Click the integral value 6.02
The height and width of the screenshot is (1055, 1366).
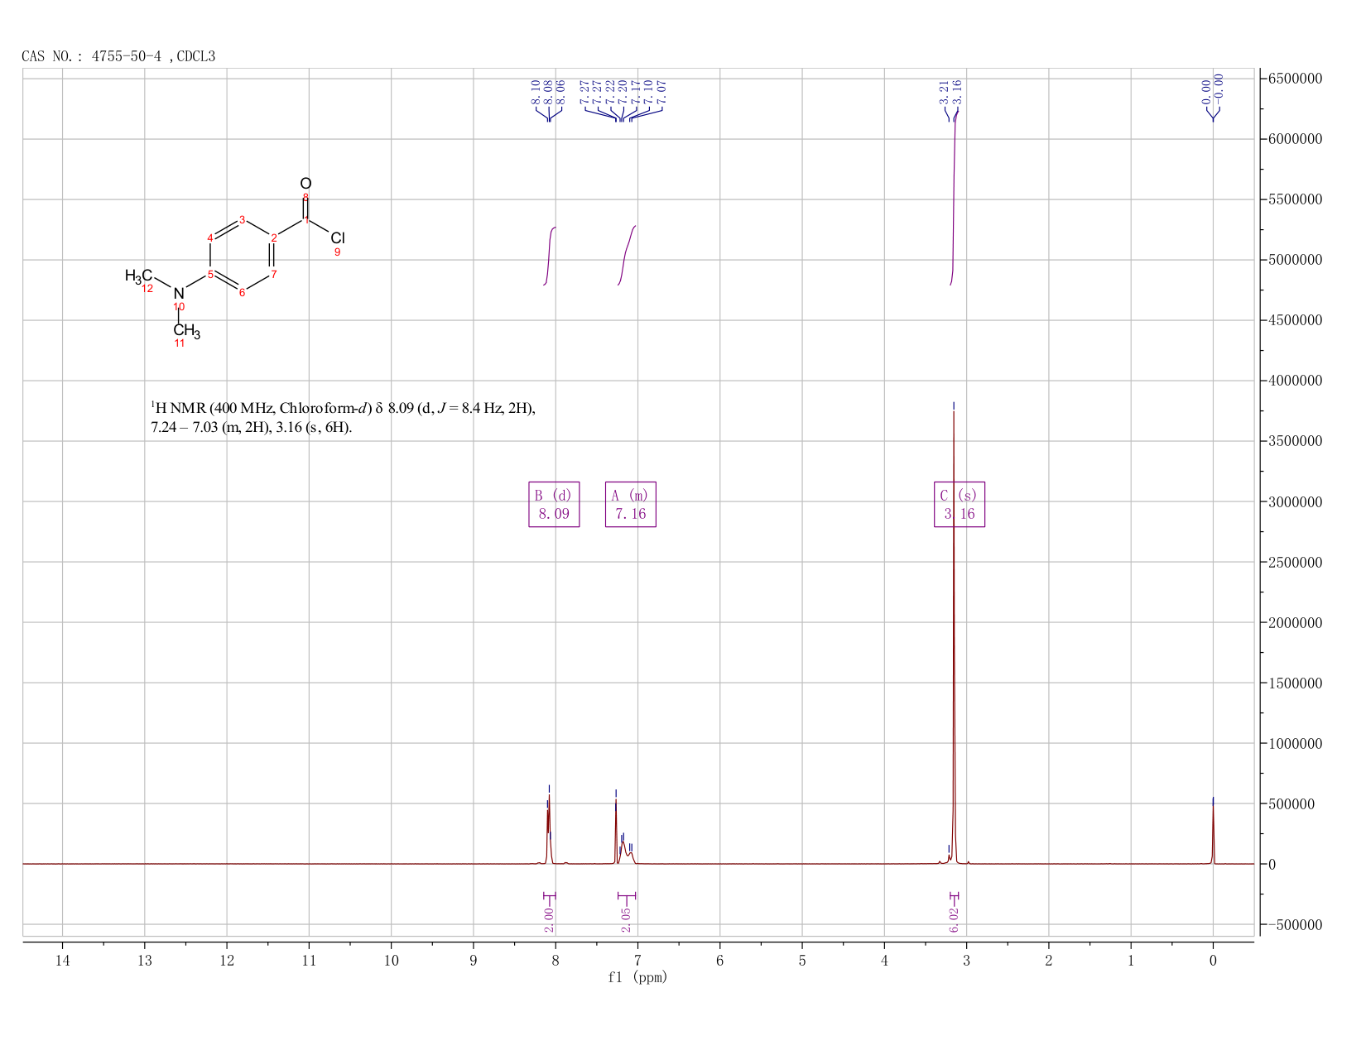(954, 919)
